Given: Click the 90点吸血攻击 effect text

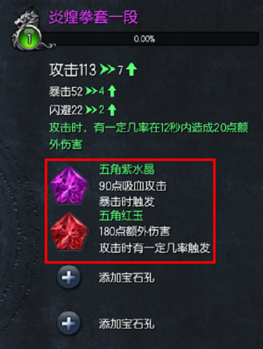Looking at the screenshot, I should 133,186.
